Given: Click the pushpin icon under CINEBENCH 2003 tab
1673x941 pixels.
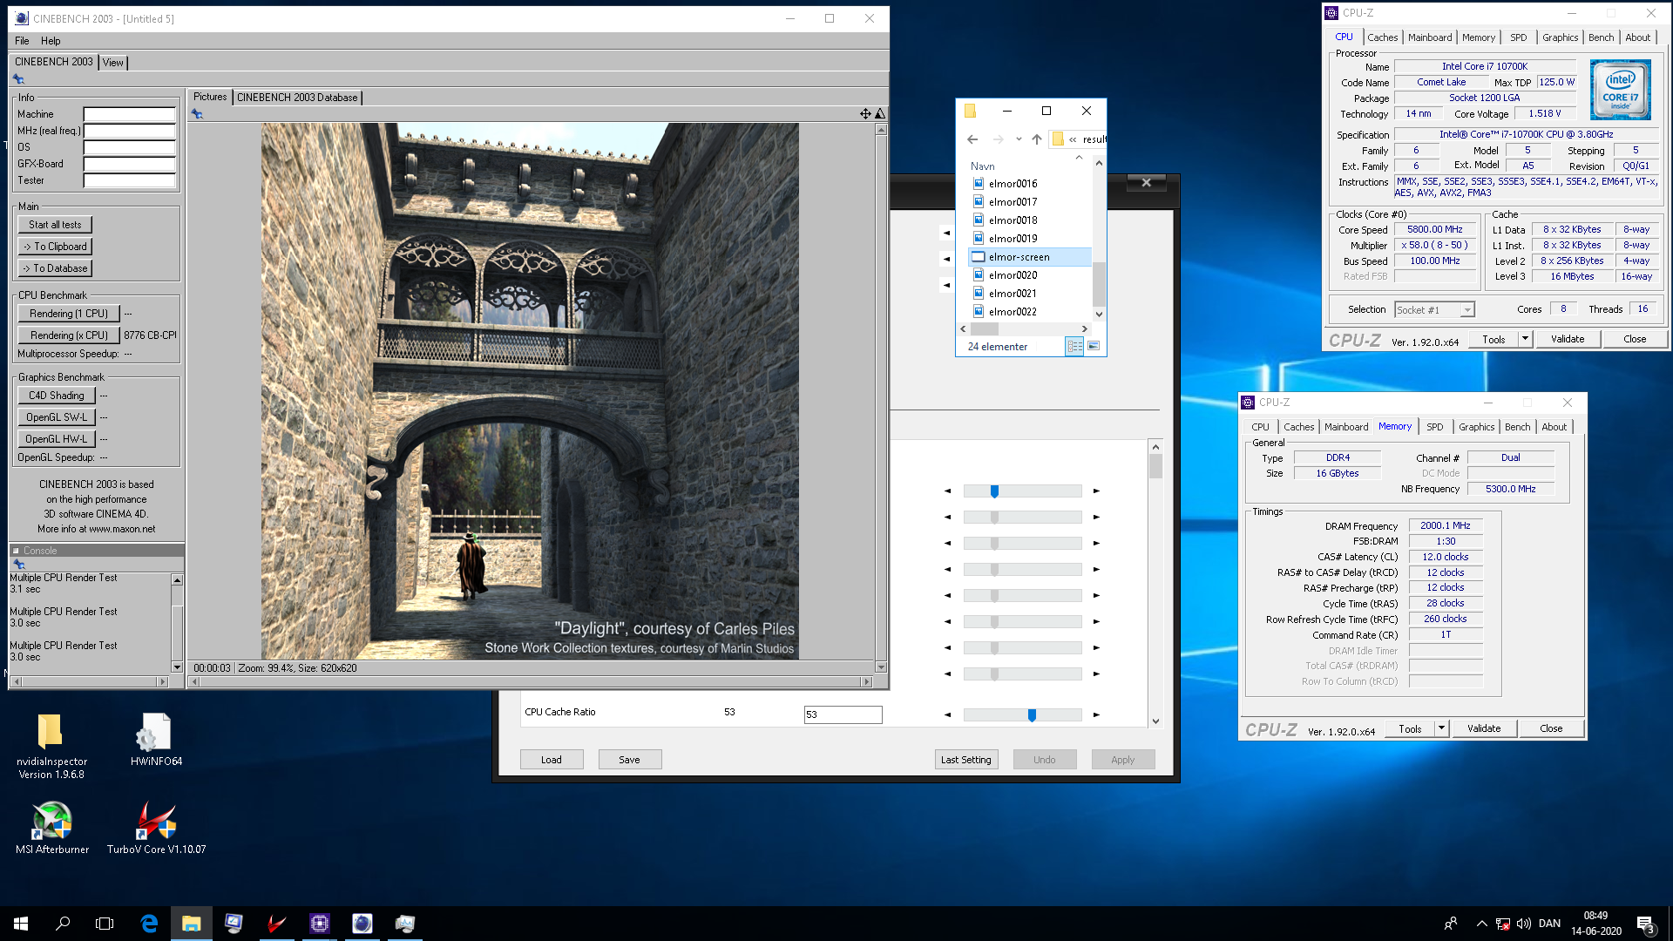Looking at the screenshot, I should click(x=18, y=79).
